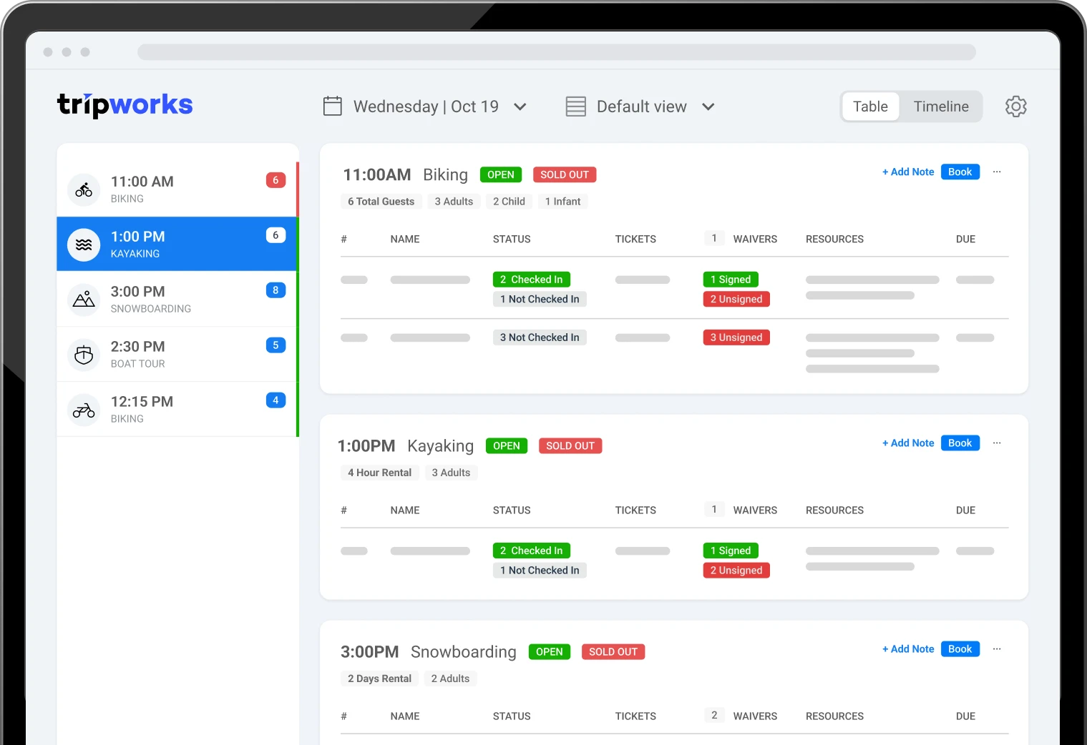Click STATUS column header in Kayaking table
Screen dimensions: 1087x745
[512, 510]
